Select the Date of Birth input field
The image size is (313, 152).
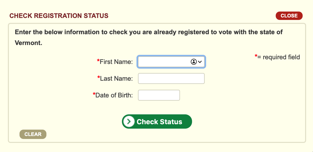pyautogui.click(x=159, y=95)
